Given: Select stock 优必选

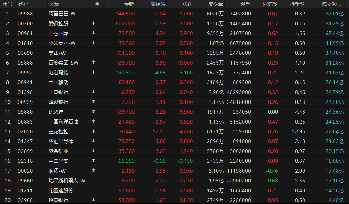Looking at the screenshot, I should pos(56,112).
